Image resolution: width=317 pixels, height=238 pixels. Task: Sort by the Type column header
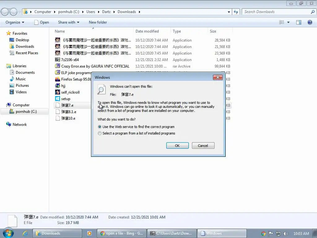pos(177,31)
